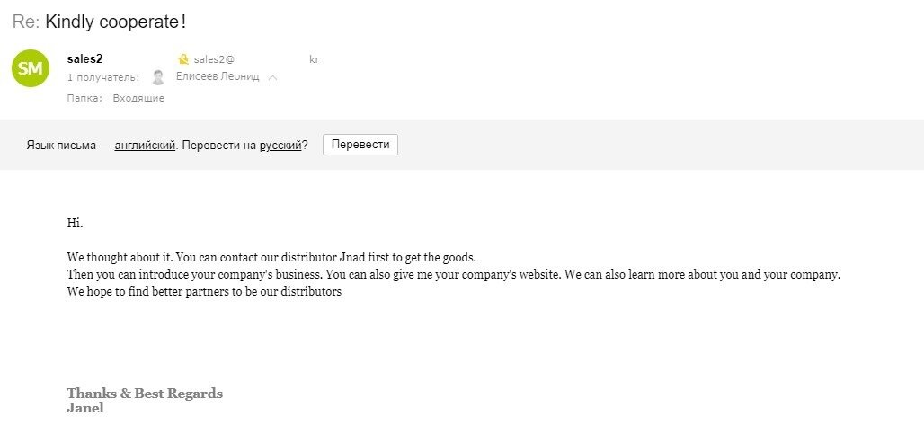The width and height of the screenshot is (924, 425).
Task: Click the yellow crossed-out lock icon beside sender address
Action: (x=183, y=59)
